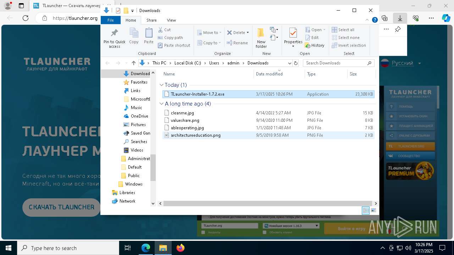Click the Edge refresh button
This screenshot has width=454, height=255.
[26, 18]
